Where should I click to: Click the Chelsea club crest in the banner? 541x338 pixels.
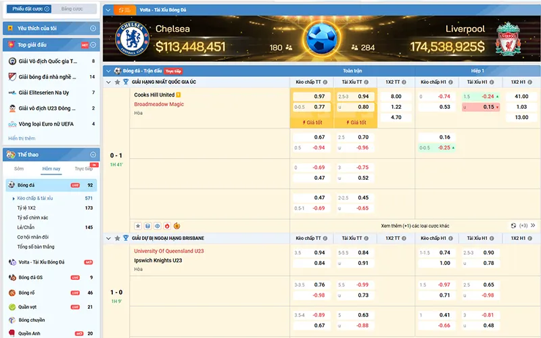(x=132, y=39)
